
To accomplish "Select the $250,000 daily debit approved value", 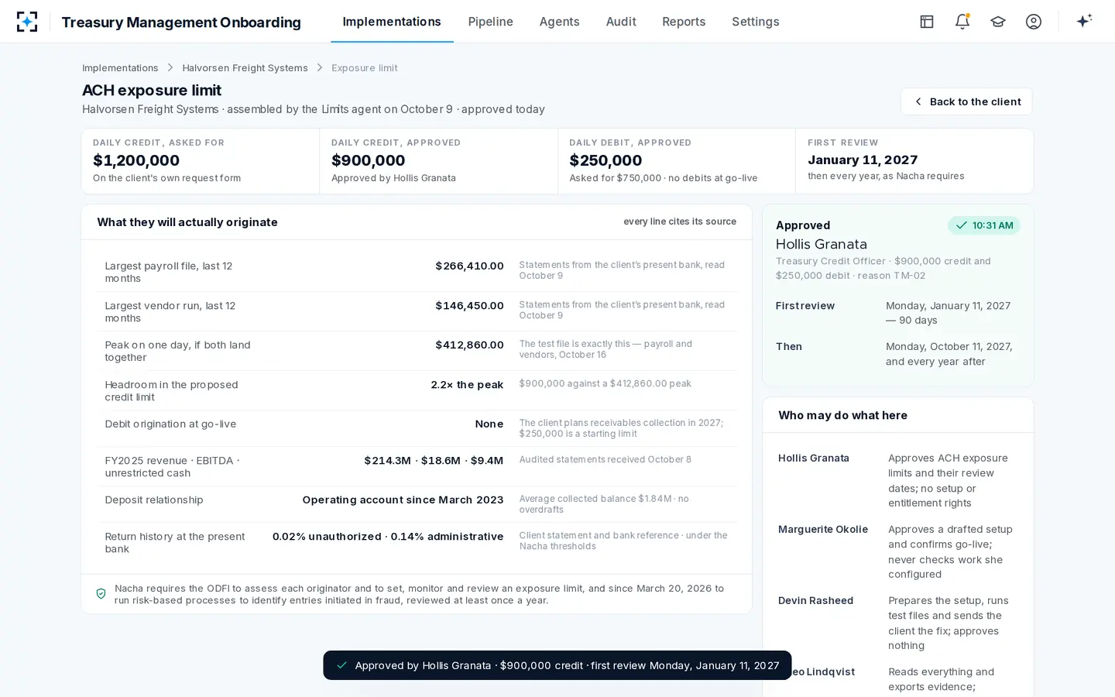I will click(606, 160).
